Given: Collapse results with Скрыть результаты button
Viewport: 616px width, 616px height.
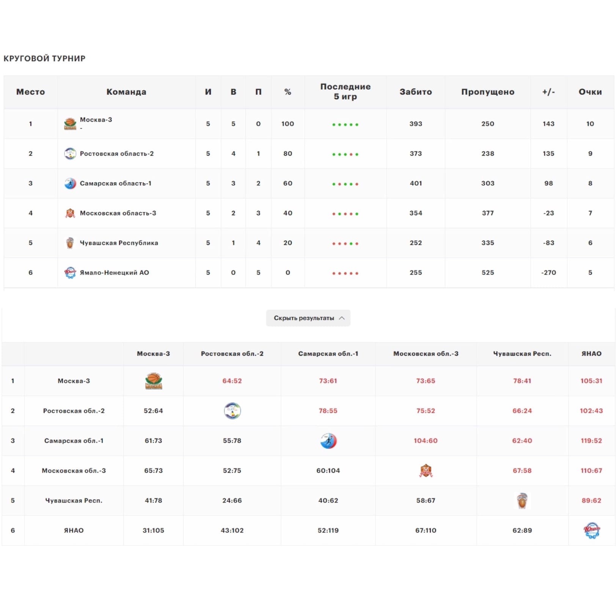Looking at the screenshot, I should [x=304, y=318].
